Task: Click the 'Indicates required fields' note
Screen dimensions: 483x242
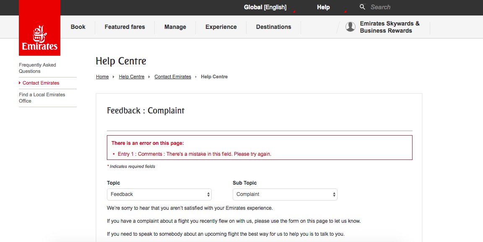Action: 131,166
